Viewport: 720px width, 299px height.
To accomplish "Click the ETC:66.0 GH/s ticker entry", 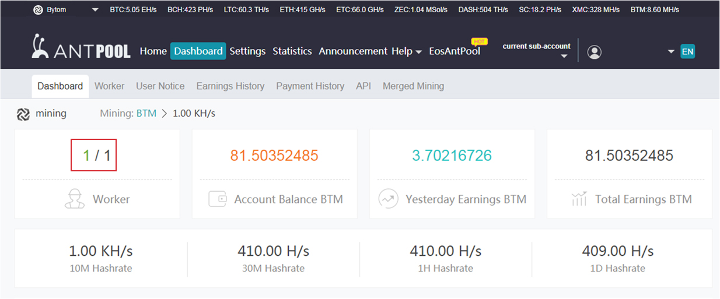I will click(x=359, y=10).
